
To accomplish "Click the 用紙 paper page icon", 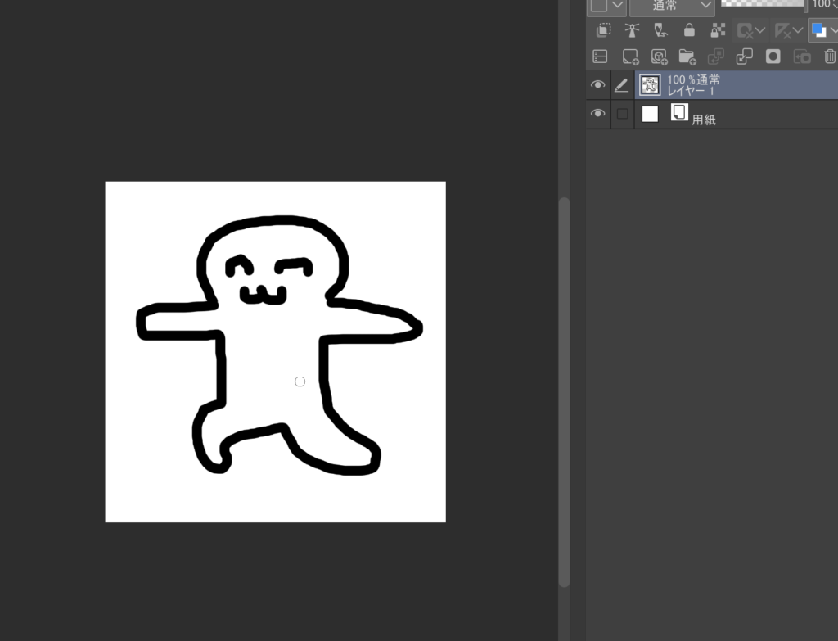I will (679, 112).
